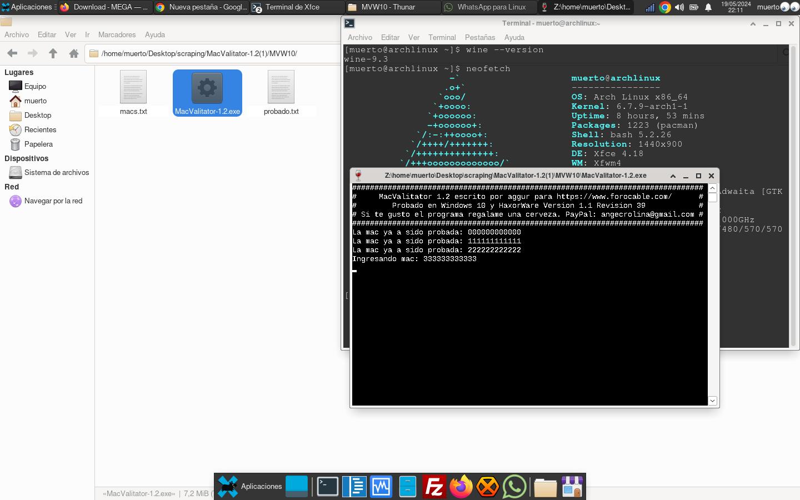
Task: Click Wine icon in MacValitator title bar
Action: click(358, 175)
